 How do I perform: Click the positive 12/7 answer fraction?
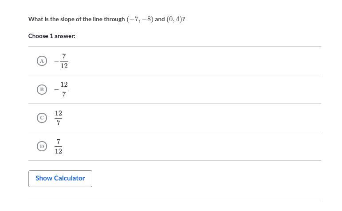pos(59,118)
